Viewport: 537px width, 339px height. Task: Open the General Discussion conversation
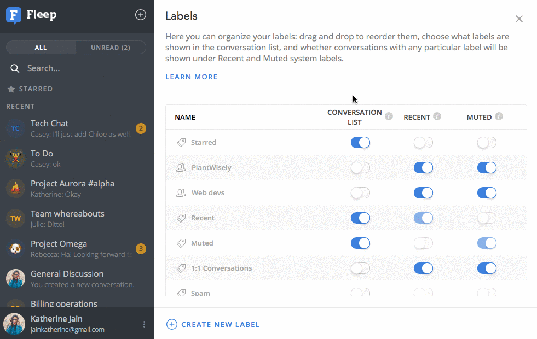(77, 279)
